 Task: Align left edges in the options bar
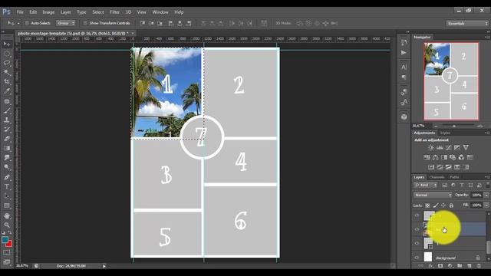pos(171,23)
